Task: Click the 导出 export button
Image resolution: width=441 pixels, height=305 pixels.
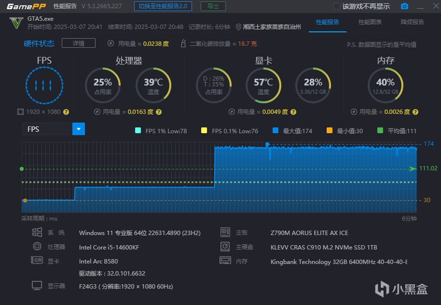Action: coord(213,6)
